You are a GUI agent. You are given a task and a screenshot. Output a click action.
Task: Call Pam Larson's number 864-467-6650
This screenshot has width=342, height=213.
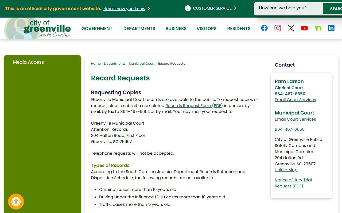[290, 94]
